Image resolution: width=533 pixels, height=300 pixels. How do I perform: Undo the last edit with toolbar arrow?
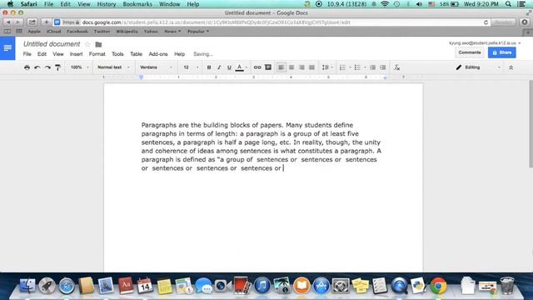[x=37, y=67]
